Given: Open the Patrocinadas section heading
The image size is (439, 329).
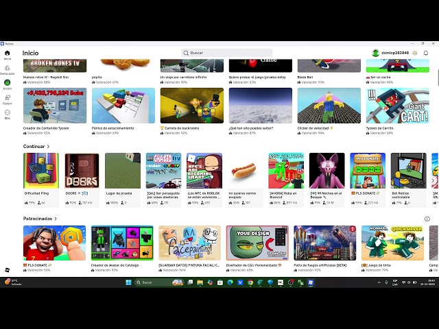Looking at the screenshot, I should click(38, 219).
